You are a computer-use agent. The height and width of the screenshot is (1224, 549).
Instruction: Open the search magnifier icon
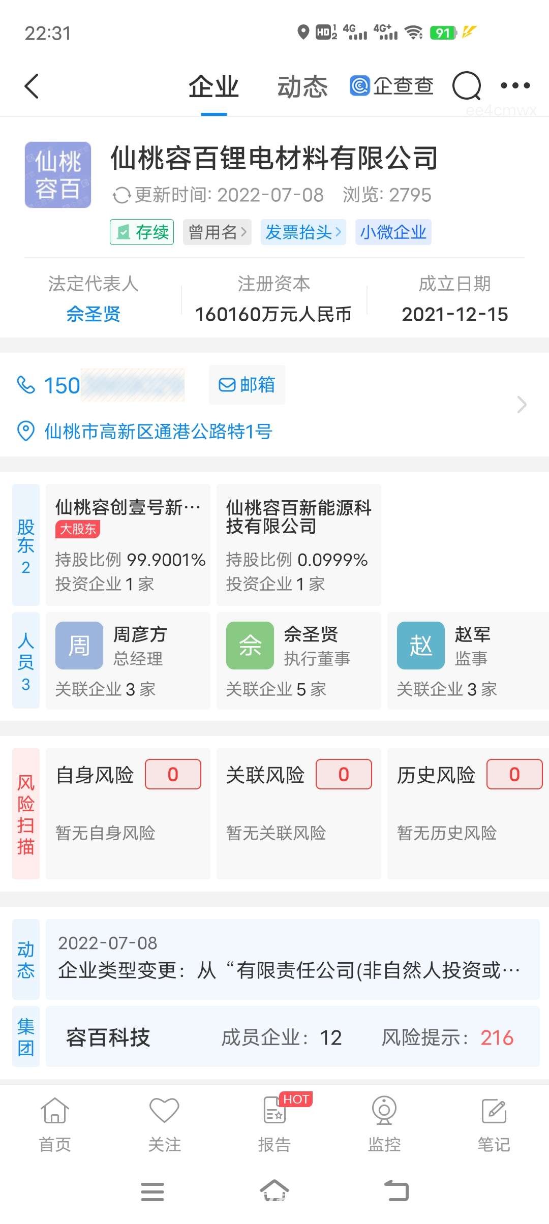coord(467,86)
